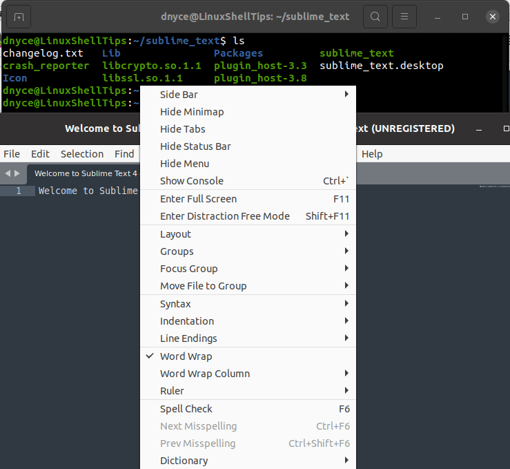Image resolution: width=510 pixels, height=469 pixels.
Task: Click 'libcrypto.so.1.1' in terminal listing
Action: 152,66
